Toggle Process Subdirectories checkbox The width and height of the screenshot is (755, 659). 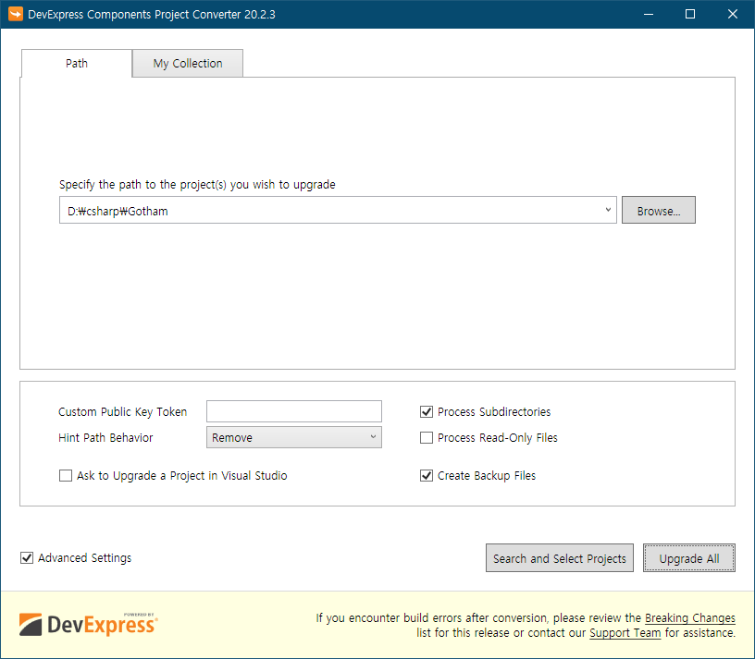point(427,411)
